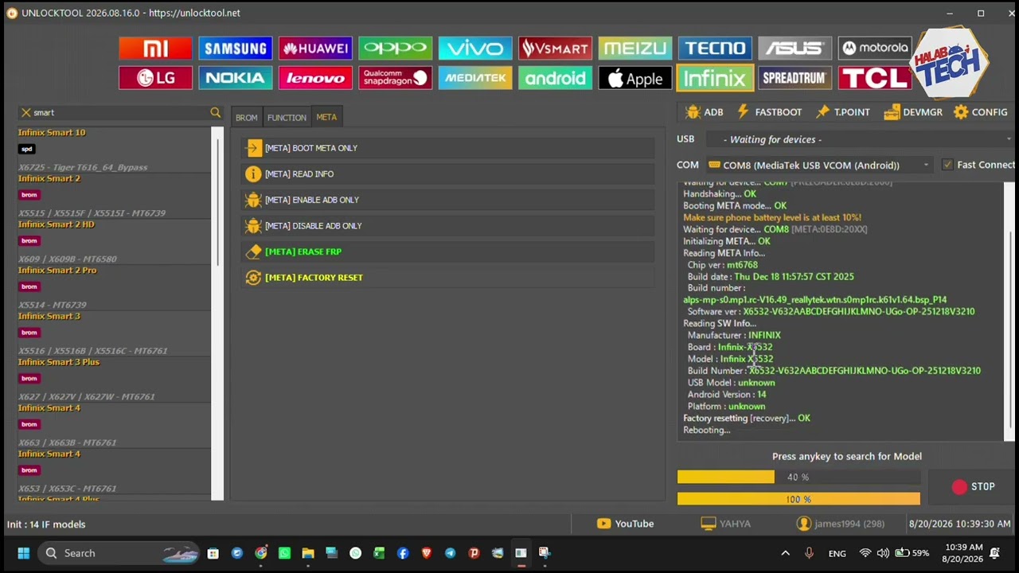Select the OPPO brand logo
Image resolution: width=1019 pixels, height=573 pixels.
[x=395, y=49]
